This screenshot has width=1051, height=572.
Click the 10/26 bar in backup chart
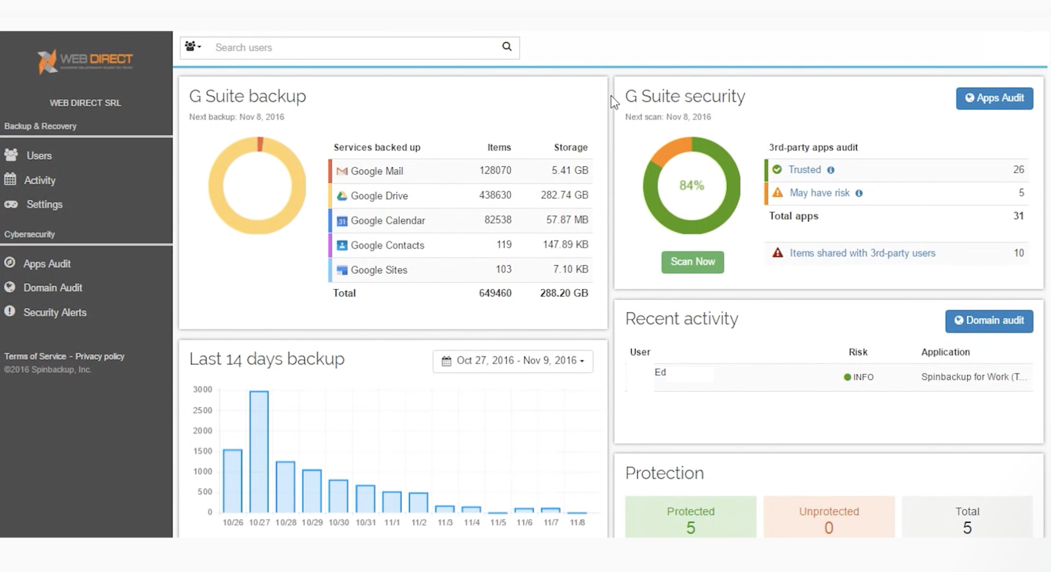point(233,481)
